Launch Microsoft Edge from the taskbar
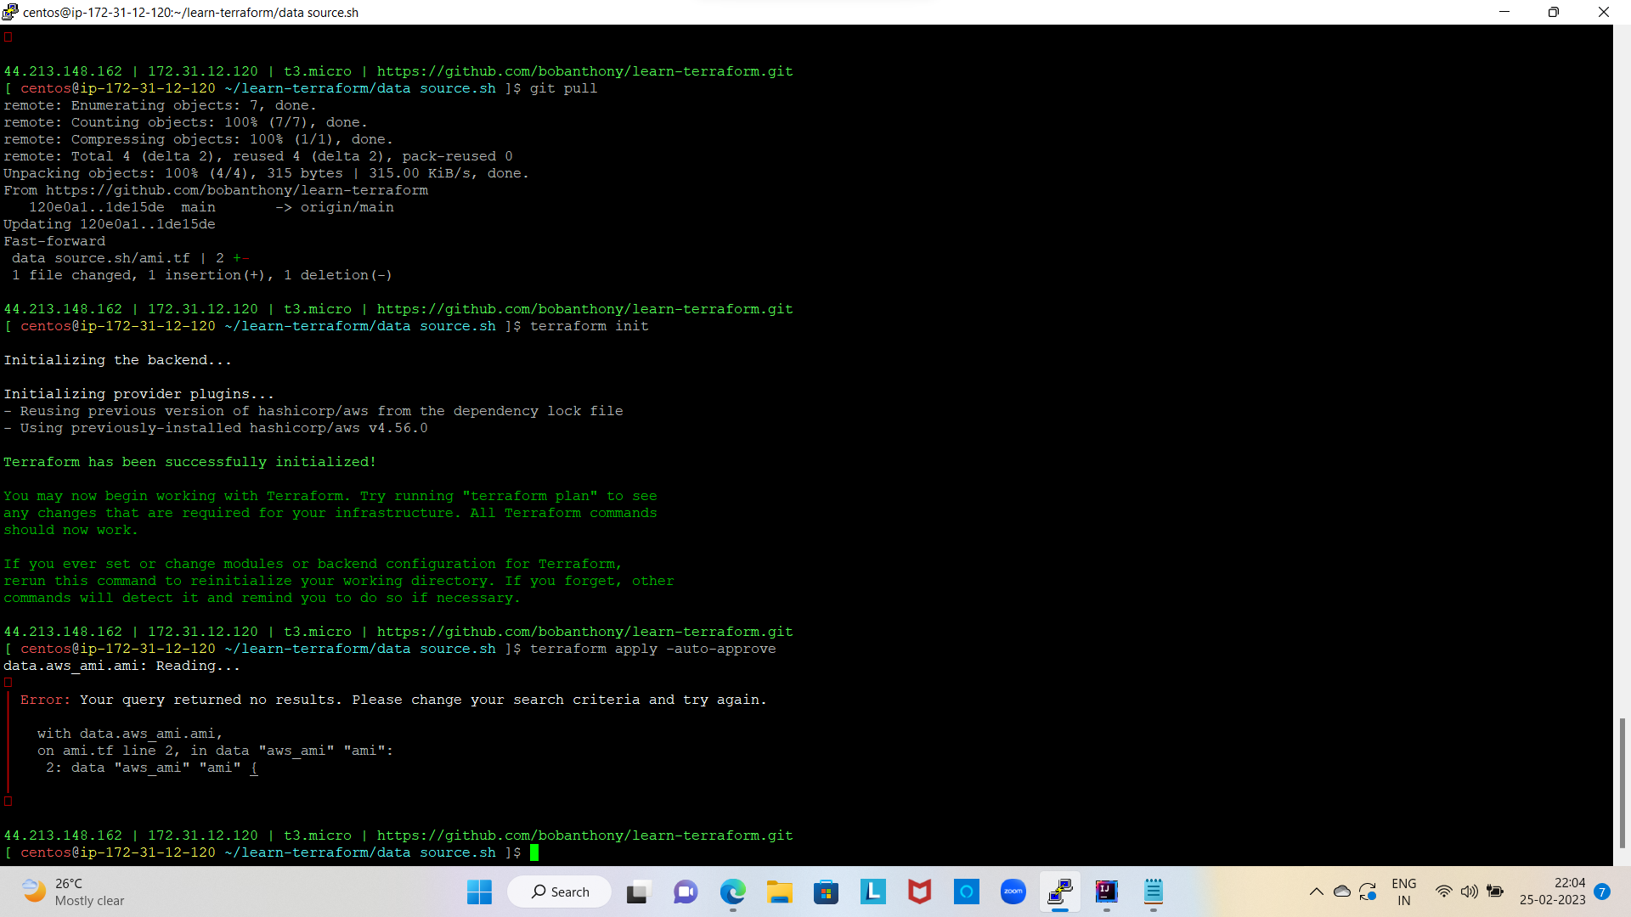 point(733,892)
